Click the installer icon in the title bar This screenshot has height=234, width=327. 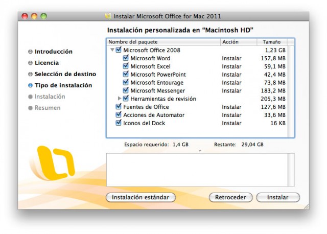pyautogui.click(x=108, y=16)
